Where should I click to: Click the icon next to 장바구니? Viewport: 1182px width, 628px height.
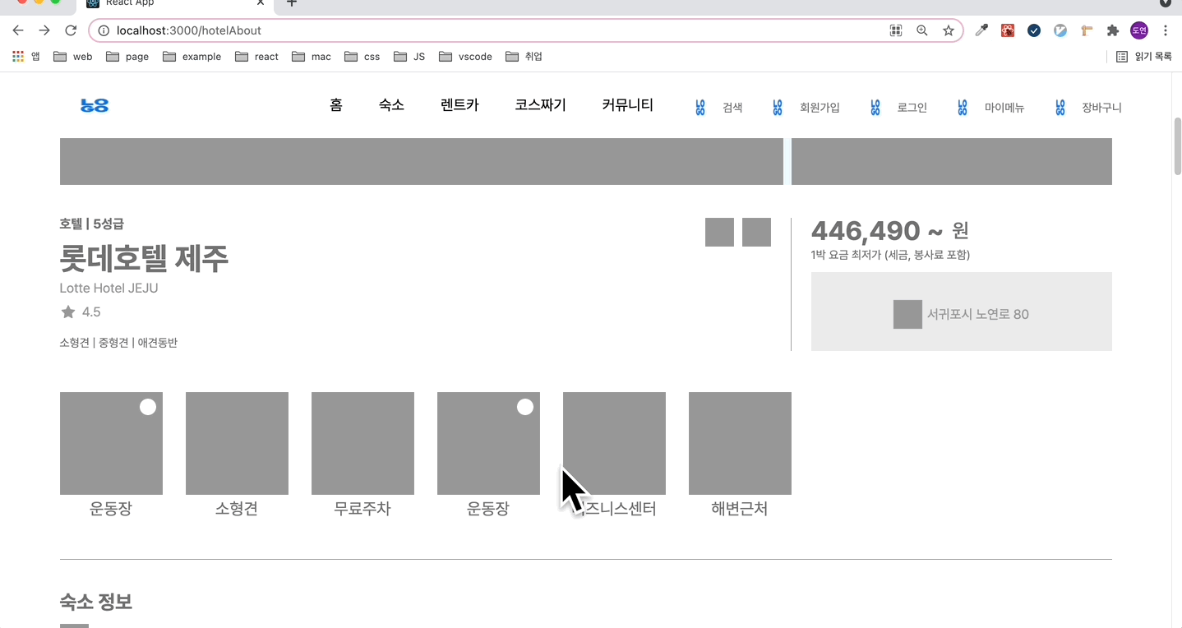(x=1060, y=108)
